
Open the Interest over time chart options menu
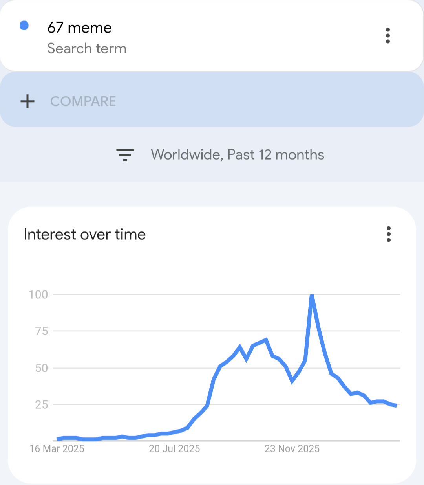pos(388,234)
